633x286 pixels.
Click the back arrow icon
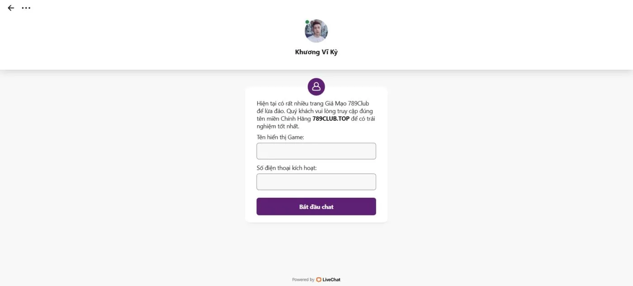click(11, 8)
